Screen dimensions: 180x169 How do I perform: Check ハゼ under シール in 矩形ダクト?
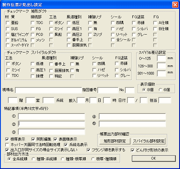tap(113, 29)
